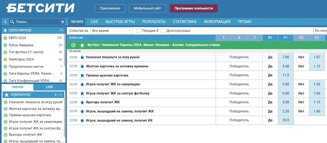Toggle favorite star for Прямая красная карточка

coord(82,75)
